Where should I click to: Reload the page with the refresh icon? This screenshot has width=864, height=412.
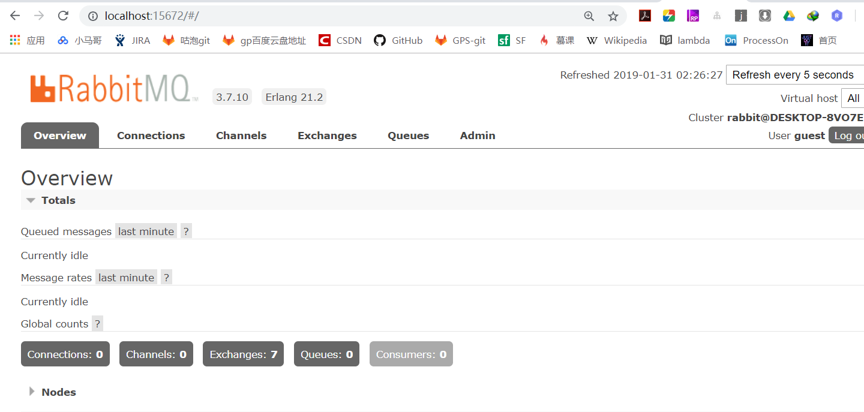coord(63,16)
